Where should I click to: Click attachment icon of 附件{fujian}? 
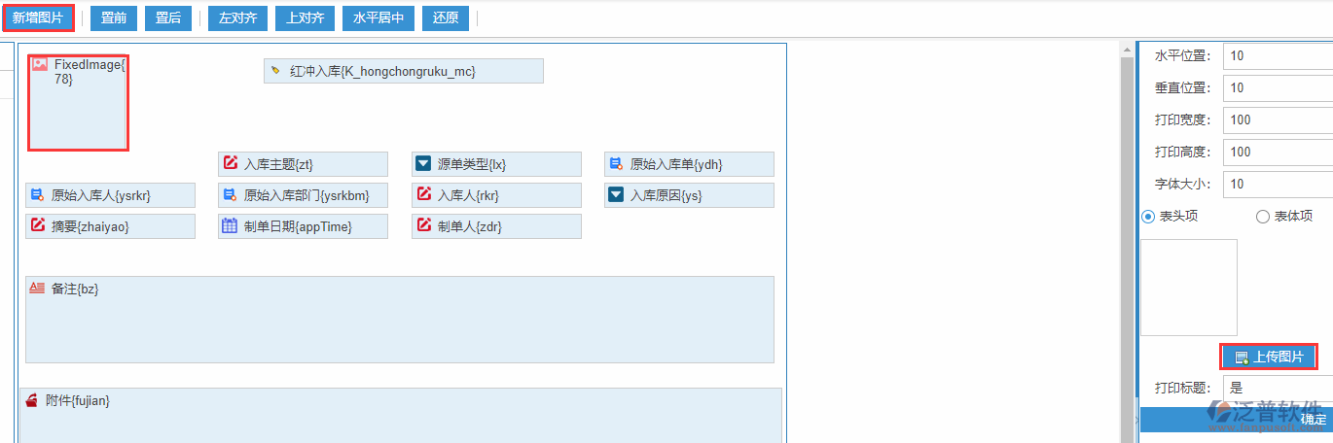pos(32,400)
